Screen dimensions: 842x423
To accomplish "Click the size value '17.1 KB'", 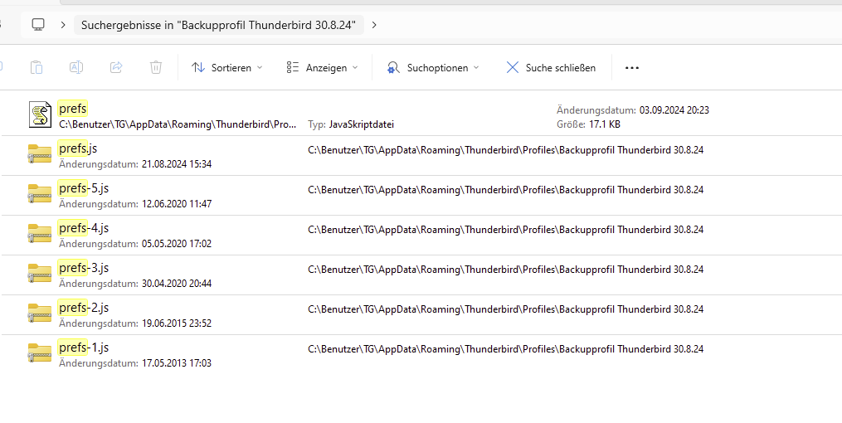I will click(x=604, y=124).
